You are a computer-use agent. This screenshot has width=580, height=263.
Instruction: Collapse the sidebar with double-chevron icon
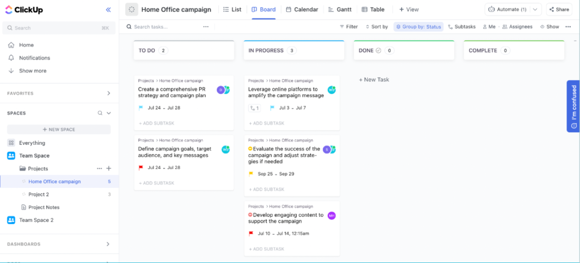pyautogui.click(x=108, y=10)
